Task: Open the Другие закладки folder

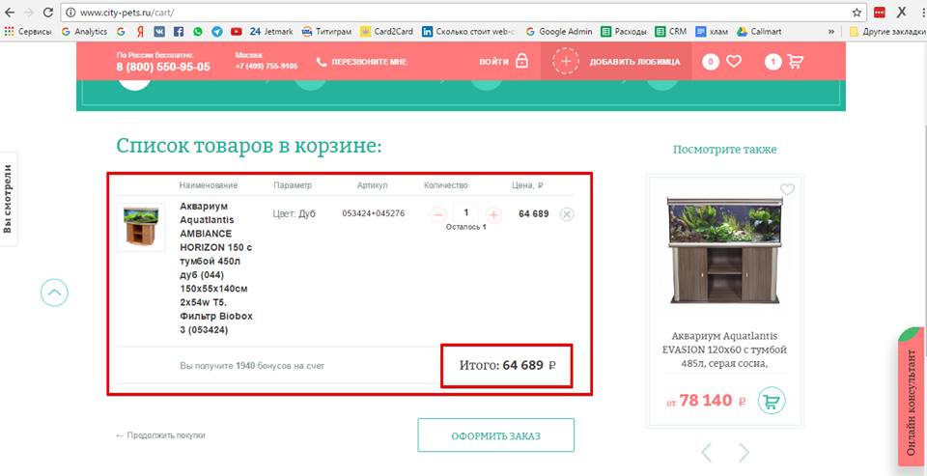Action: tap(886, 31)
